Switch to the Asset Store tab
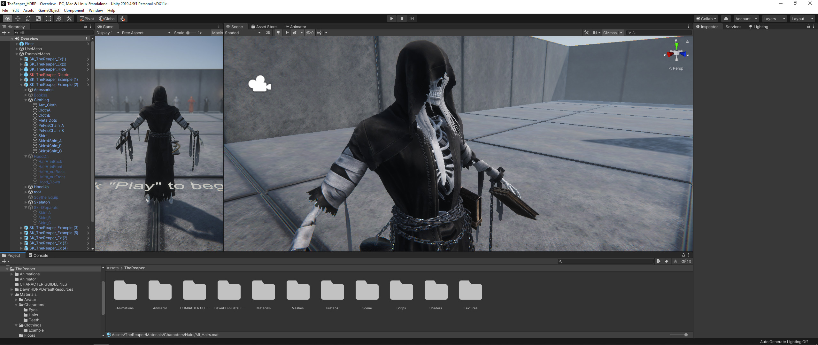Image resolution: width=818 pixels, height=345 pixels. click(x=264, y=27)
